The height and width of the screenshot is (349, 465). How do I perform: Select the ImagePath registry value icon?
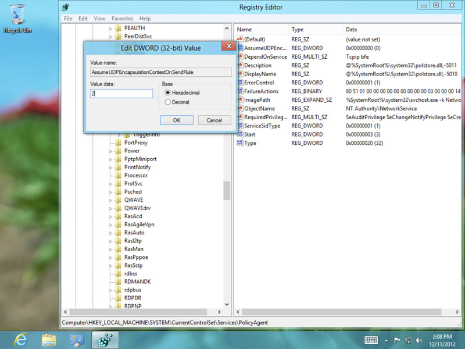[x=240, y=99]
